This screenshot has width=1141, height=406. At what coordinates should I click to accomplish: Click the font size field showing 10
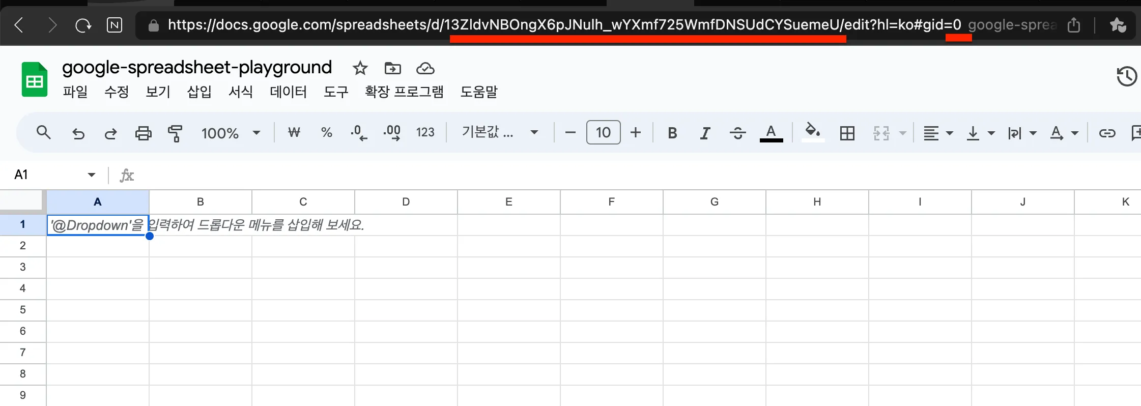603,133
